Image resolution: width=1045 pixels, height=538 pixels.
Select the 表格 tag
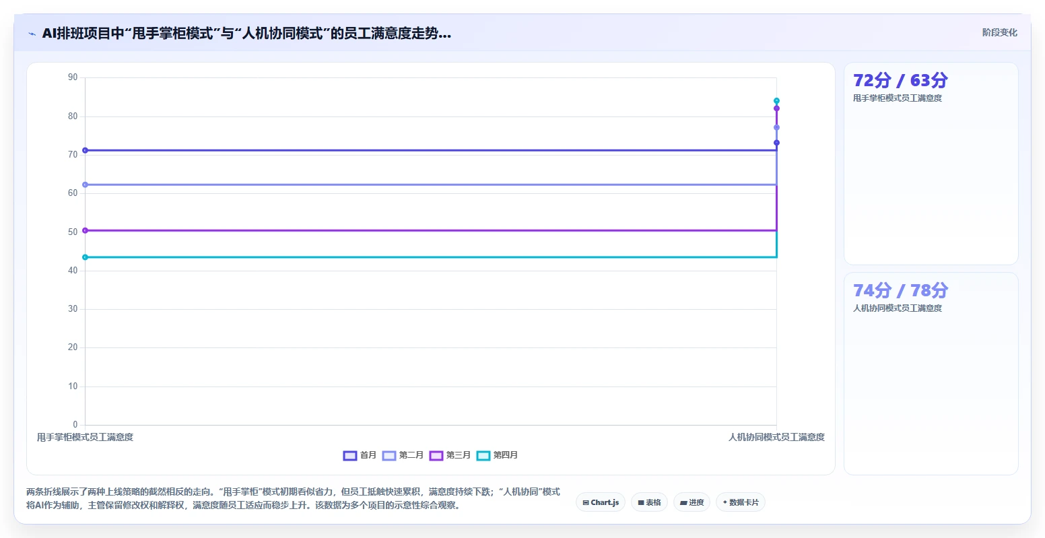click(649, 502)
